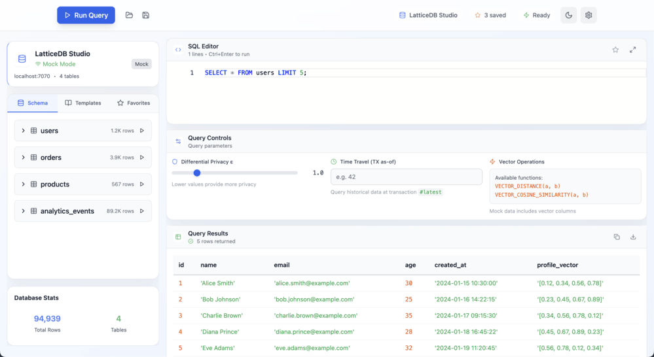The height and width of the screenshot is (357, 654).
Task: Favorite the query with star icon in SQL Editor
Action: (x=615, y=50)
